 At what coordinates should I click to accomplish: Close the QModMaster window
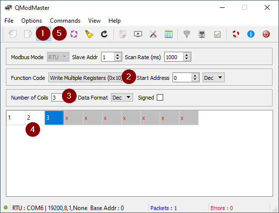click(x=267, y=7)
